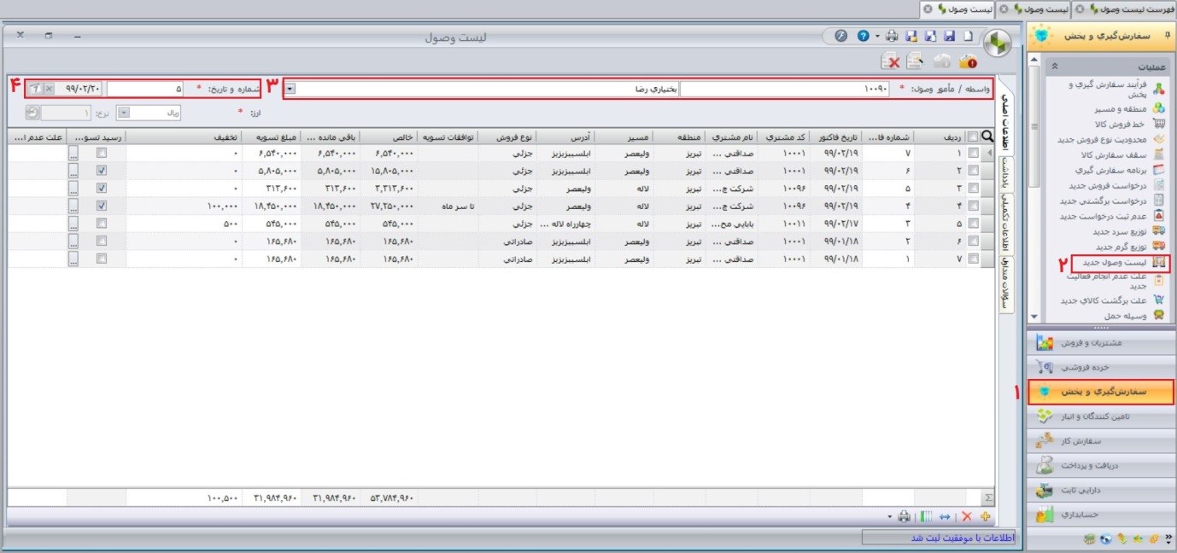Collapse the عملیات section chevron

pos(1054,67)
